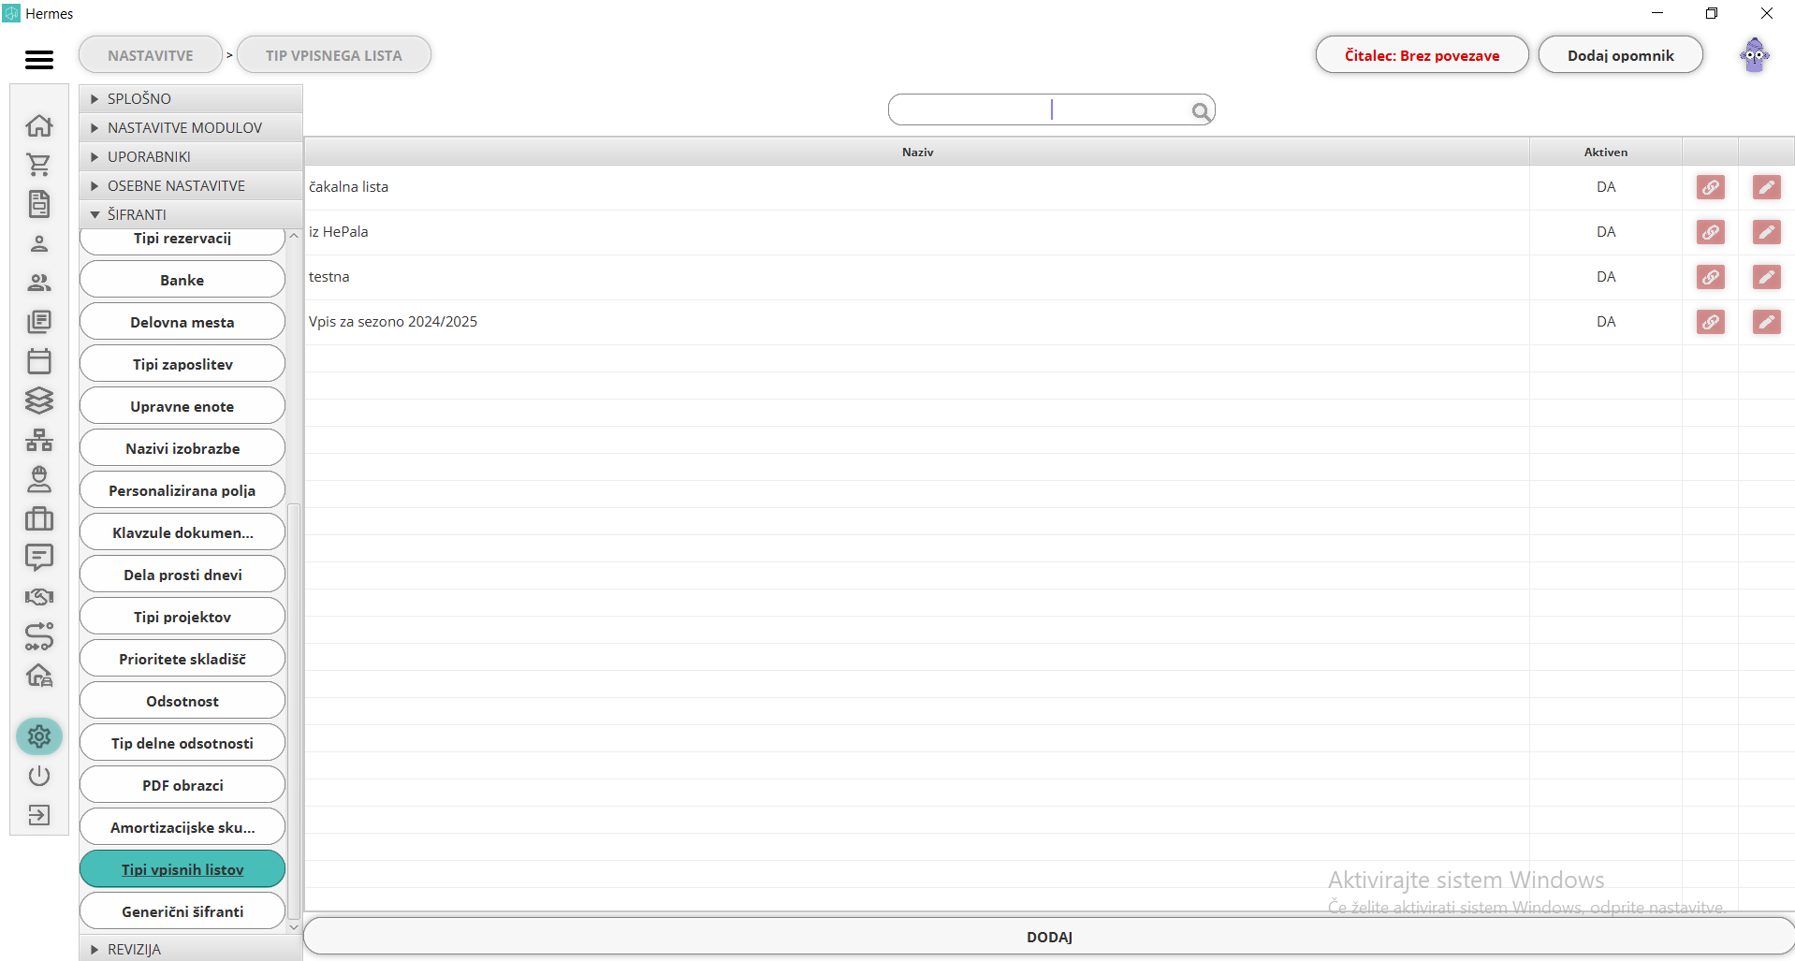Open the route workflow sidebar icon
Screen dimensions: 1795x961
pos(39,636)
